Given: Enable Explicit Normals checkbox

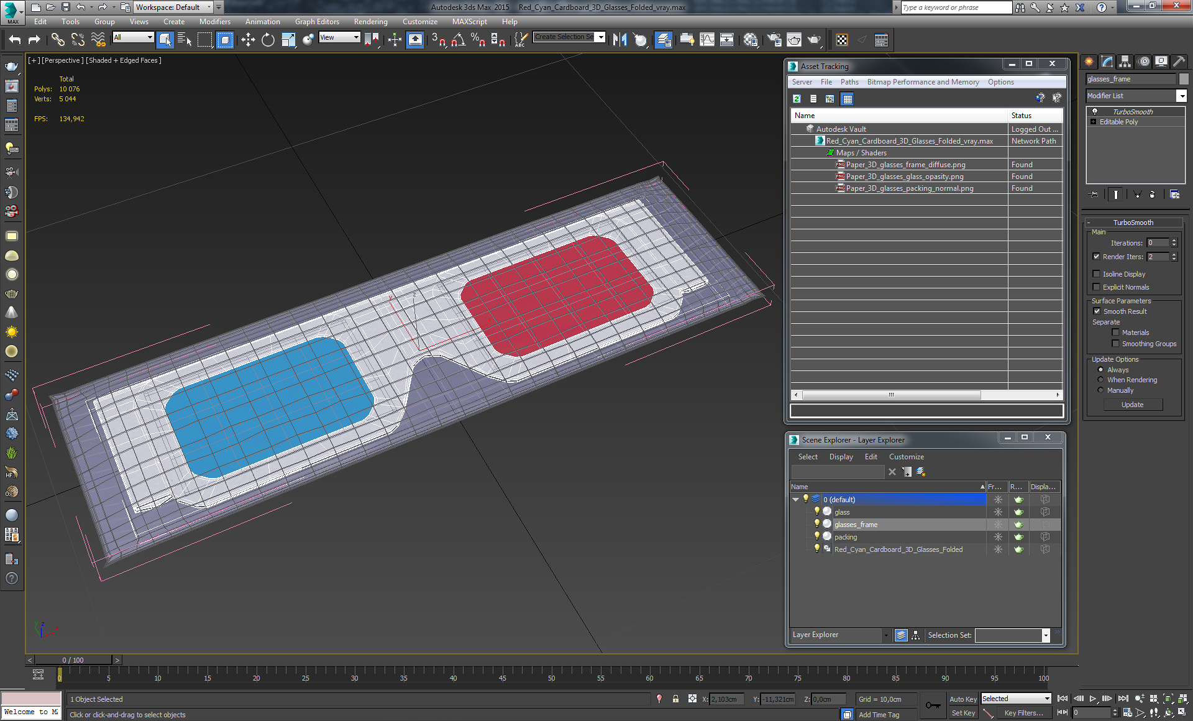Looking at the screenshot, I should pos(1097,287).
